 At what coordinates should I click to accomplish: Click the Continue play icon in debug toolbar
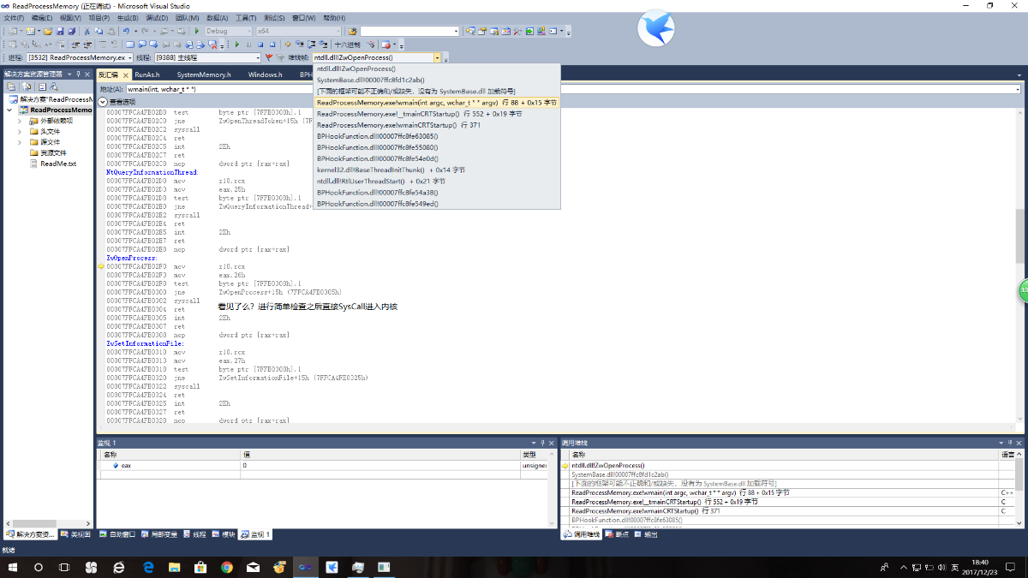click(237, 45)
